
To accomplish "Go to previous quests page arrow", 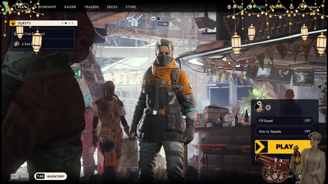I will pyautogui.click(x=63, y=23).
